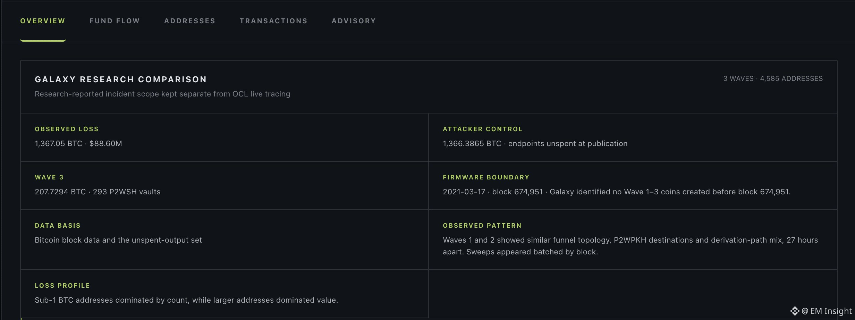Viewport: 855px width, 320px height.
Task: Click the EM Insight watermark logo icon
Action: pos(795,311)
